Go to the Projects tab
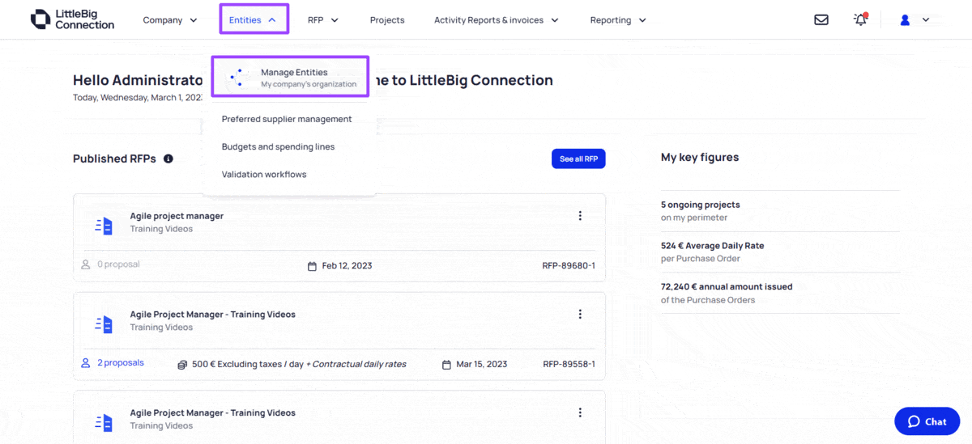Screen dimensions: 972x444 [x=387, y=20]
